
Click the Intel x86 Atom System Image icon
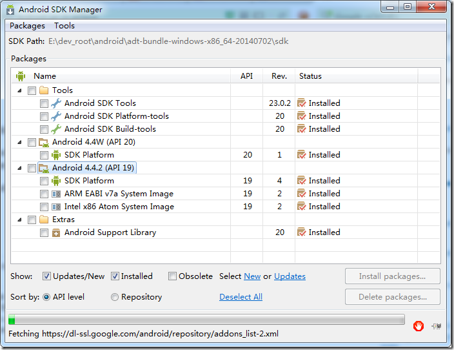click(56, 207)
